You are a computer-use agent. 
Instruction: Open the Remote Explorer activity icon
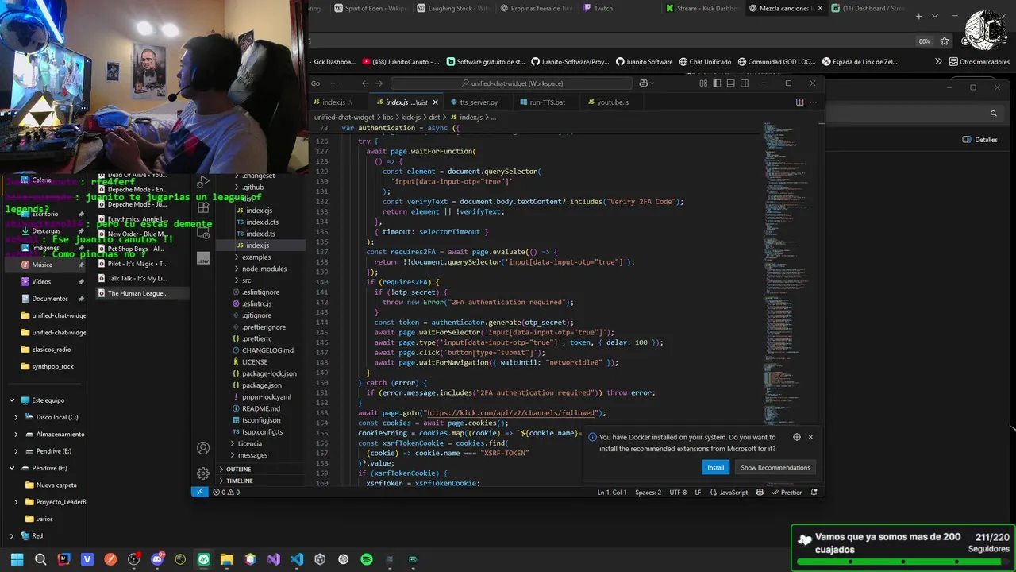[x=203, y=233]
